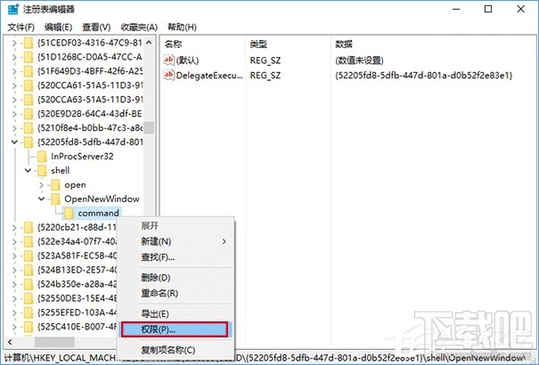539x365 pixels.
Task: Click folder icon of {524B13ED-2E57-4 key
Action: coord(29,270)
